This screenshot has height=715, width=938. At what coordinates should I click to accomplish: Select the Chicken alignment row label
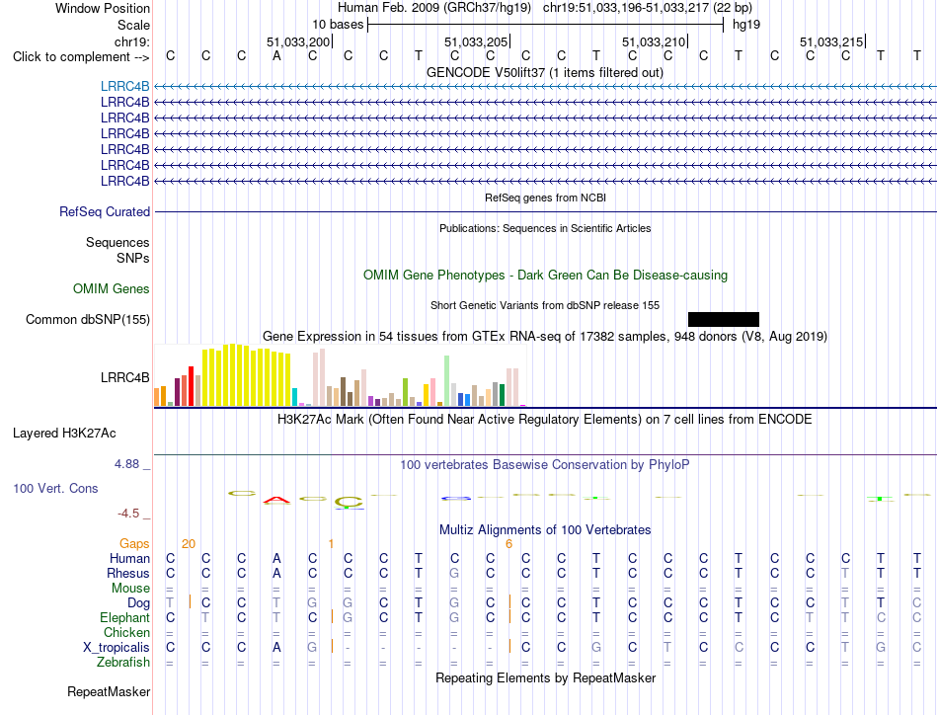[x=126, y=632]
